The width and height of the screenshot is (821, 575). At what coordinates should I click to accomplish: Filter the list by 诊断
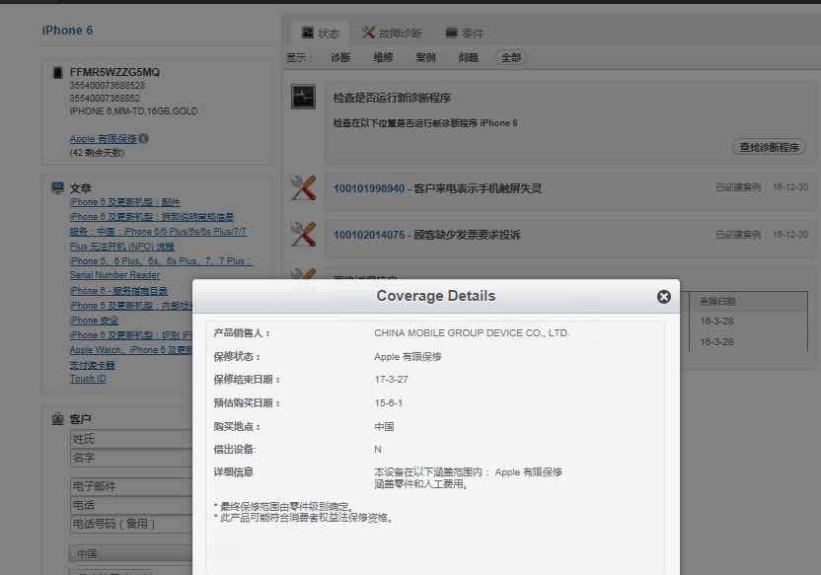[x=340, y=57]
